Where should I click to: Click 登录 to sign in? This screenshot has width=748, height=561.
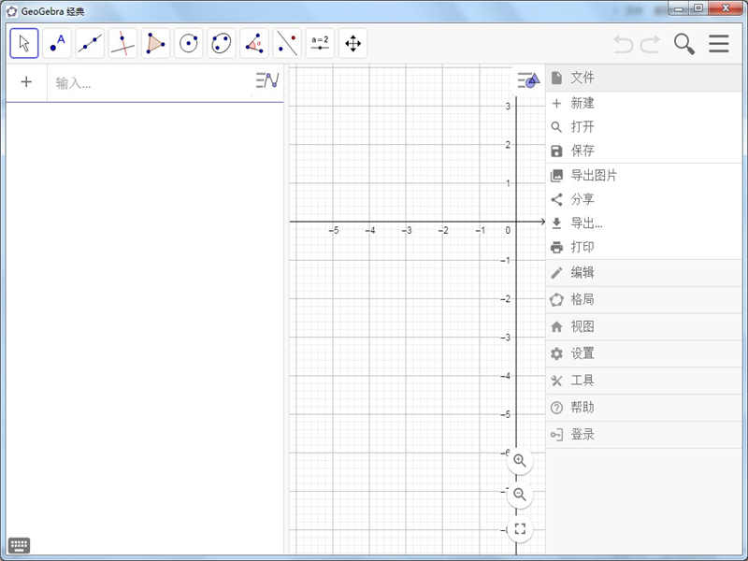[x=644, y=435]
